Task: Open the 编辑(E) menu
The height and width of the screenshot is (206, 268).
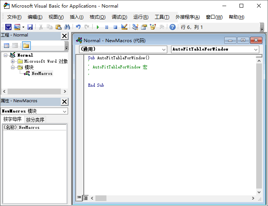Action: pyautogui.click(x=35, y=17)
